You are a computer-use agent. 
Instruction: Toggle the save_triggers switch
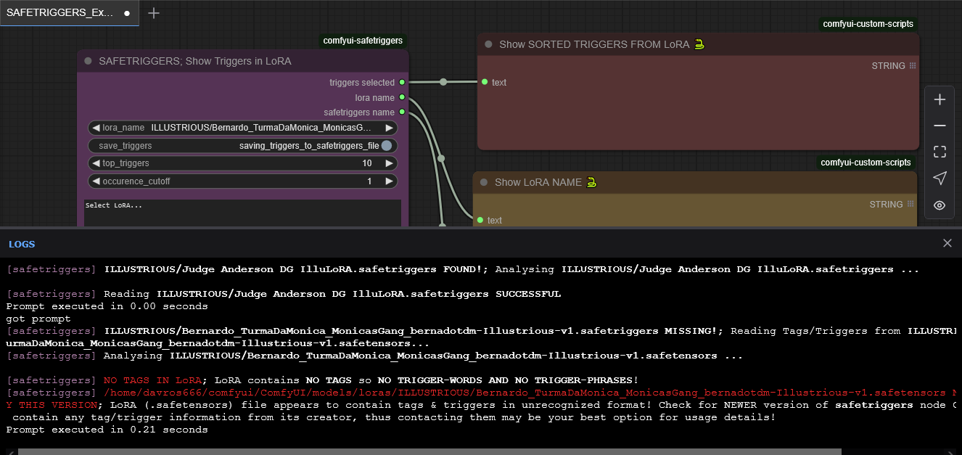387,146
